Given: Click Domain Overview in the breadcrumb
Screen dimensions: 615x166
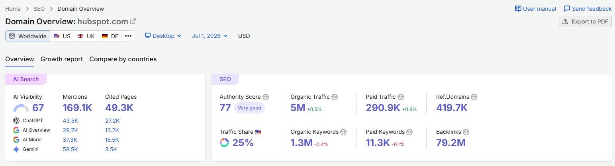Looking at the screenshot, I should point(81,9).
